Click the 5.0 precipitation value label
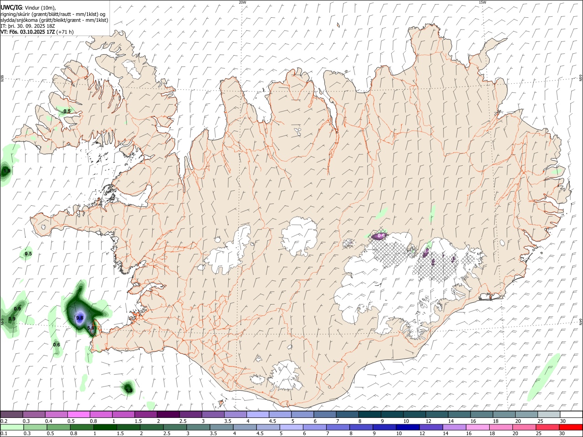This screenshot has height=437, width=583. tap(90, 328)
